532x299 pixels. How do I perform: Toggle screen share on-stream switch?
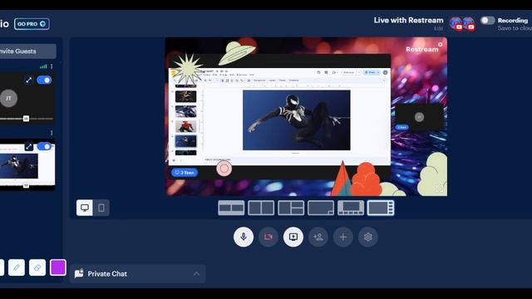(44, 146)
